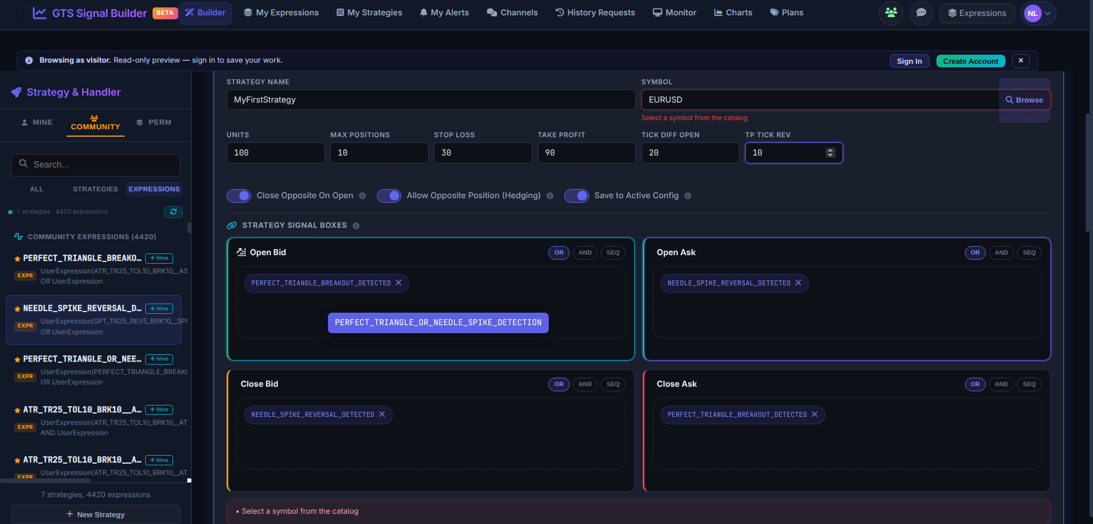1093x524 pixels.
Task: Navigate to Channels
Action: pos(512,13)
